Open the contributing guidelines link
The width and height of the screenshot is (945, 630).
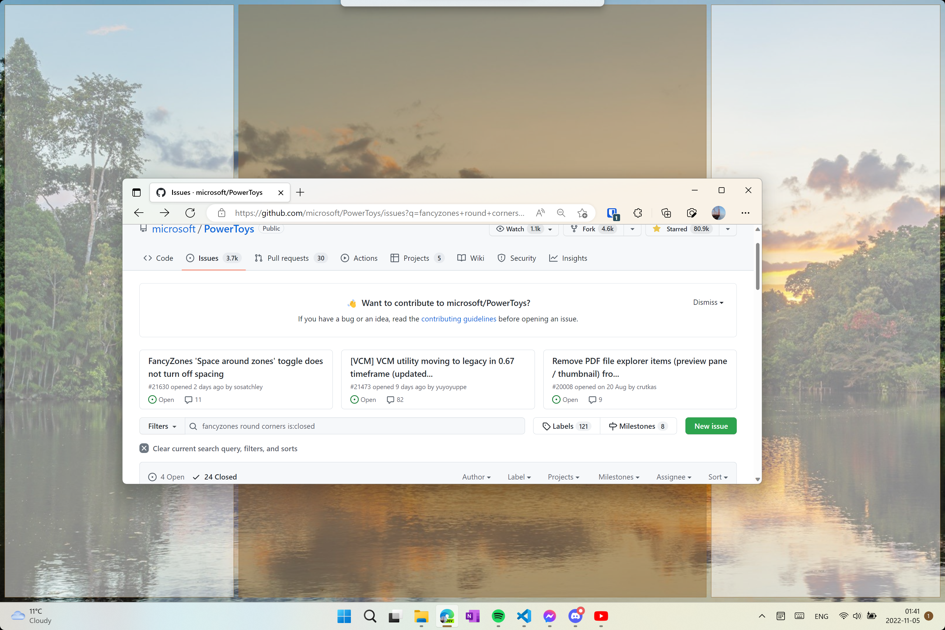pyautogui.click(x=459, y=319)
